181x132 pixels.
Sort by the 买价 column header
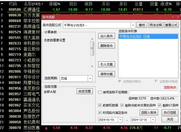(106, 4)
